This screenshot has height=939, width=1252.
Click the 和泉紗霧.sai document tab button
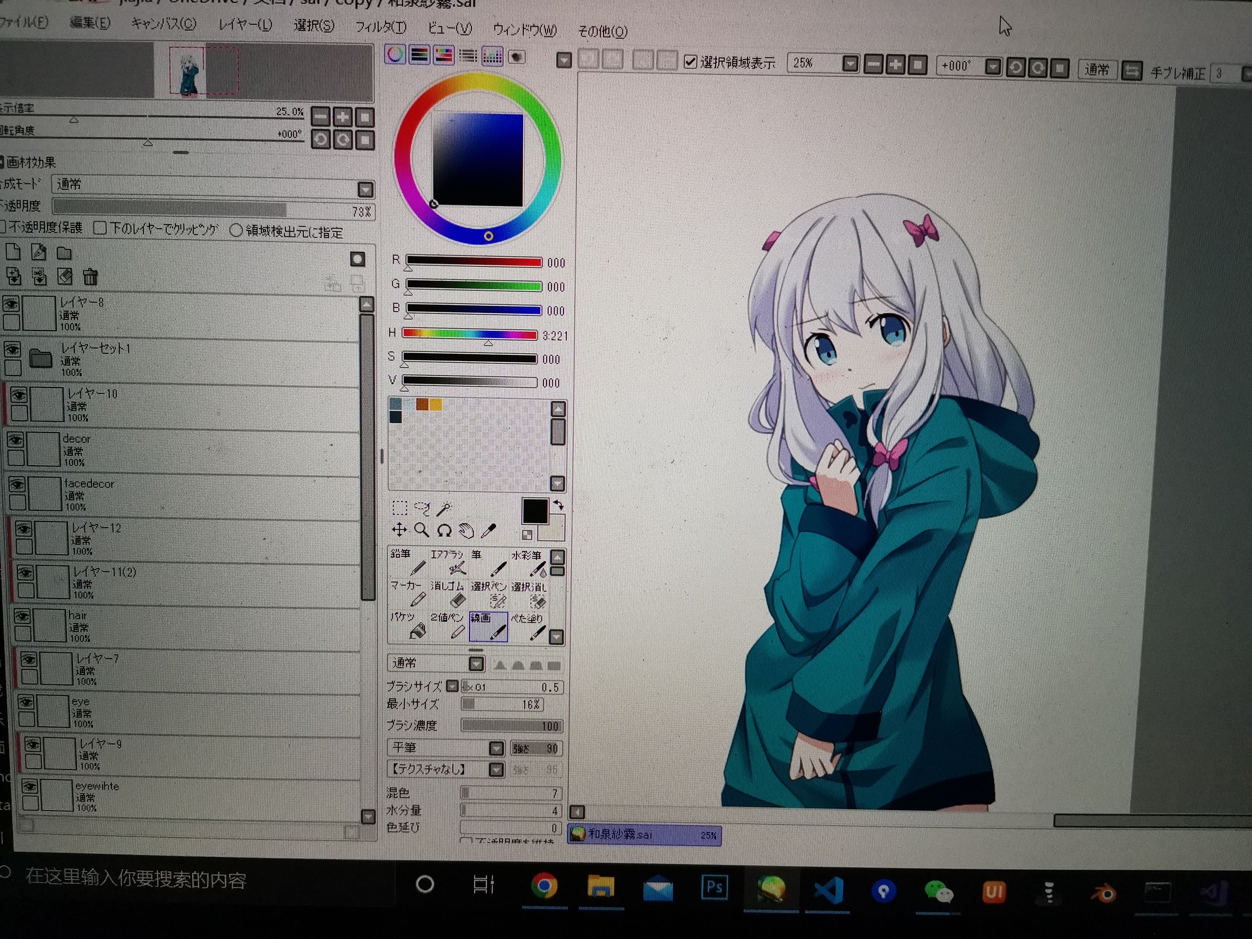[x=644, y=835]
